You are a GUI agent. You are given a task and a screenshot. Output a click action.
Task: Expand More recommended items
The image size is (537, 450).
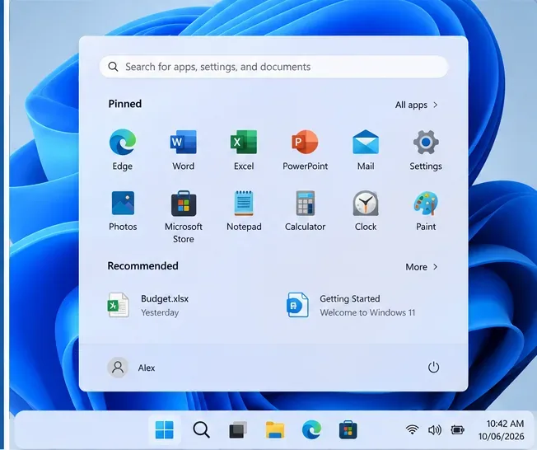coord(422,267)
